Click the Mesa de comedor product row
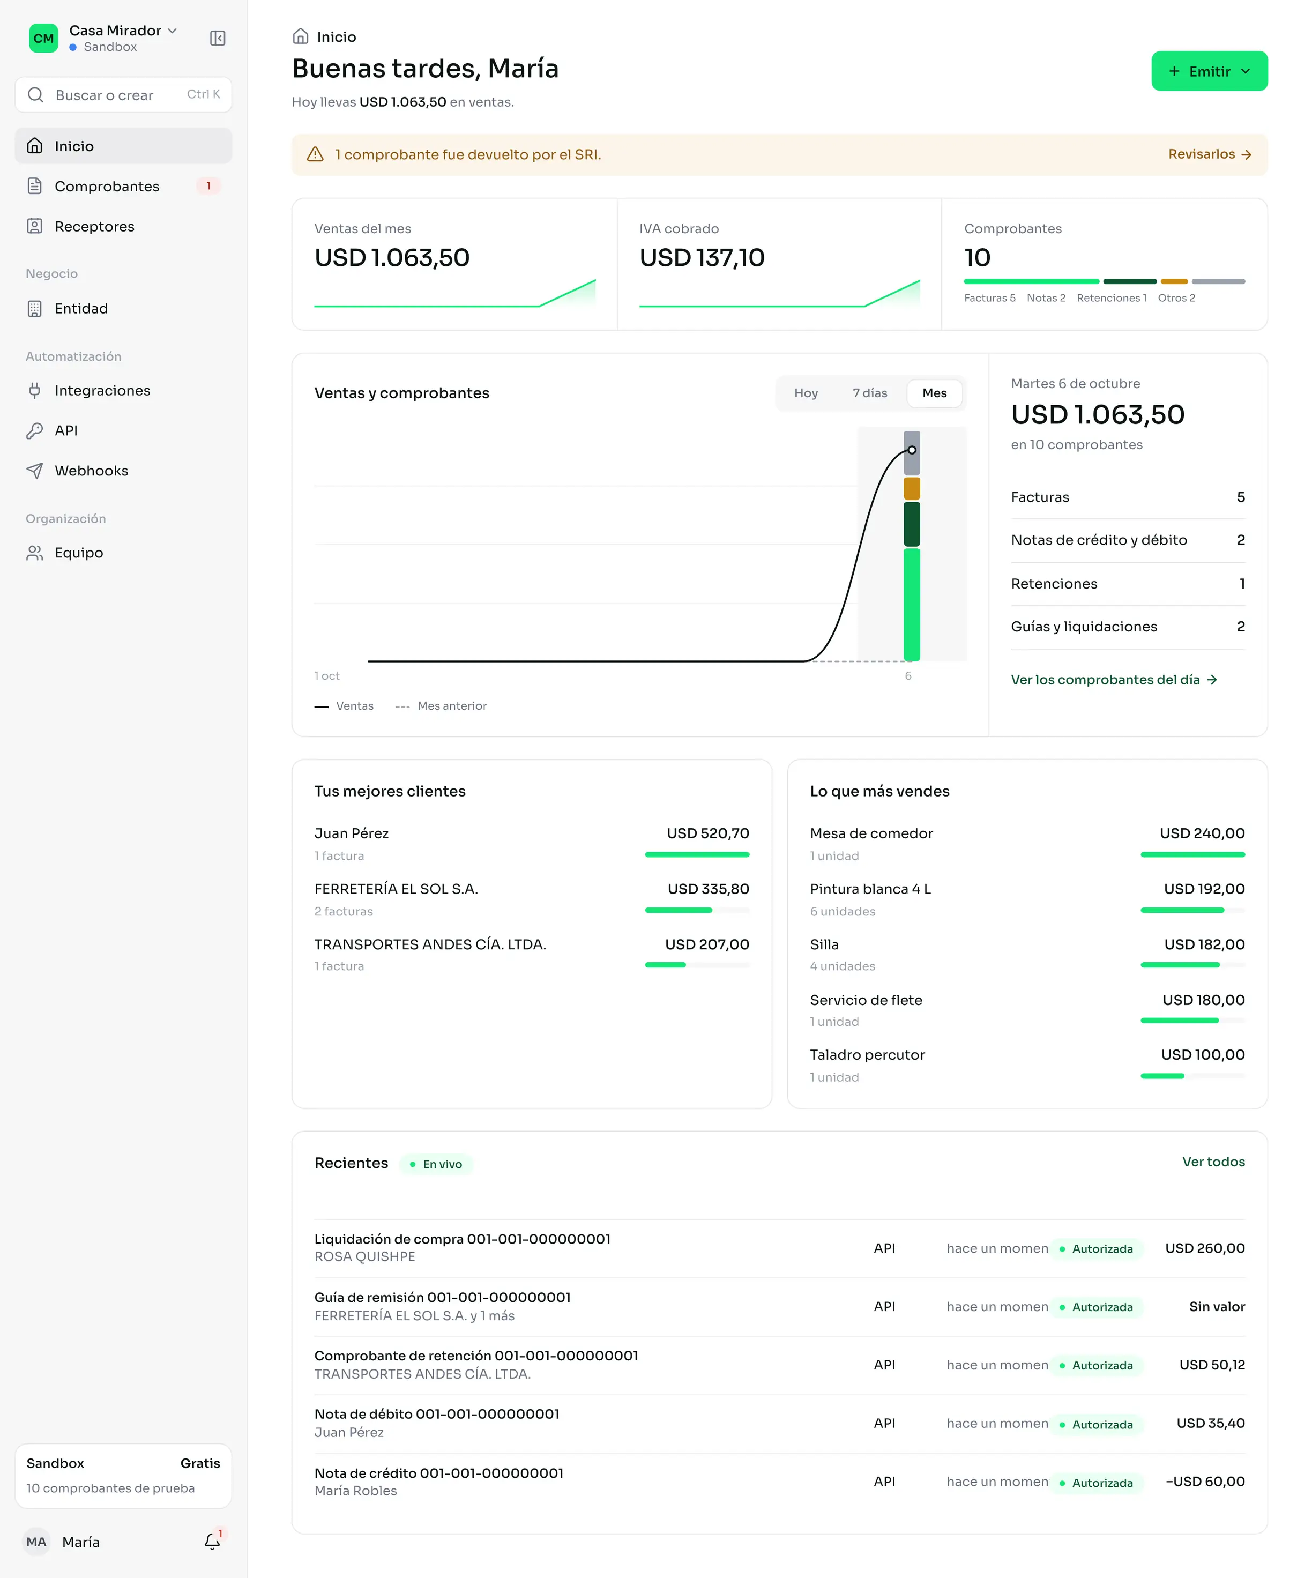 [x=1027, y=843]
